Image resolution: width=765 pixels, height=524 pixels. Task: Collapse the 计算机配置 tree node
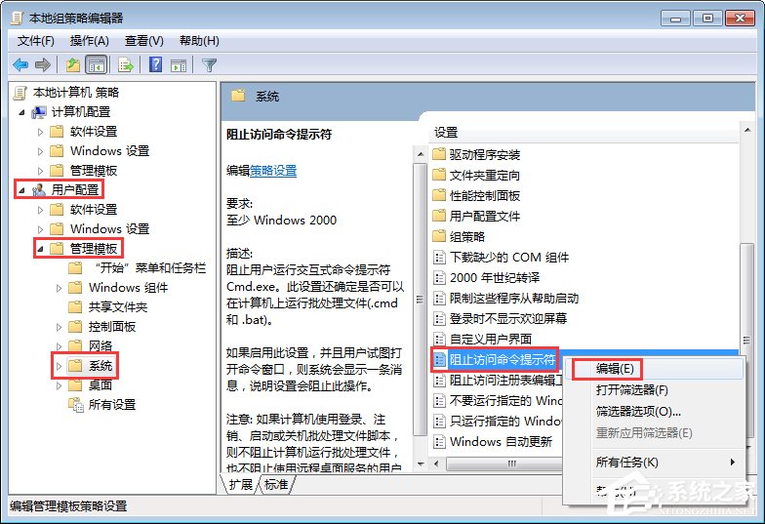(21, 113)
